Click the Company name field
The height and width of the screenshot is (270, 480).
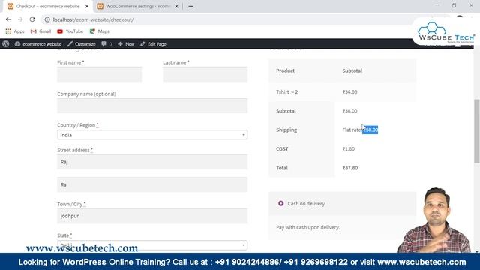click(152, 106)
